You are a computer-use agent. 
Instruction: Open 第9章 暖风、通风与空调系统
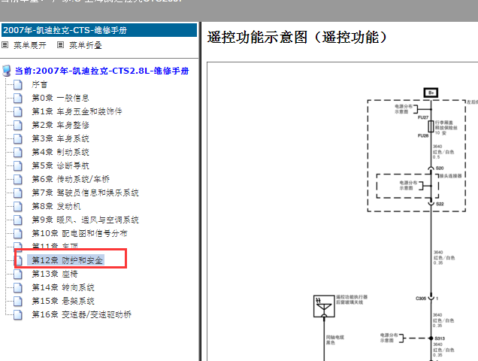85,220
